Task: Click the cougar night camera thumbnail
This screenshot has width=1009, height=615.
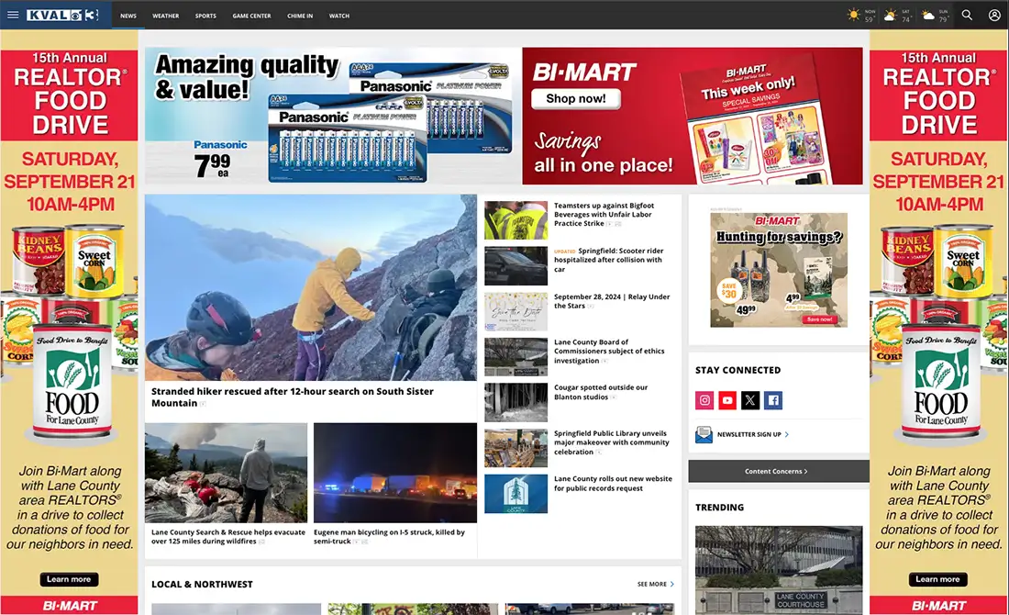Action: pos(516,402)
